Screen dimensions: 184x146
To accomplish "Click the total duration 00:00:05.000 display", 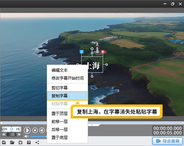I will [168, 133].
